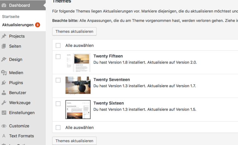Click the Benutzer user icon

coord(4,93)
